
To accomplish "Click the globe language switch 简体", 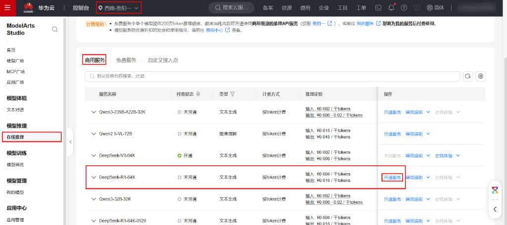I will click(x=436, y=8).
